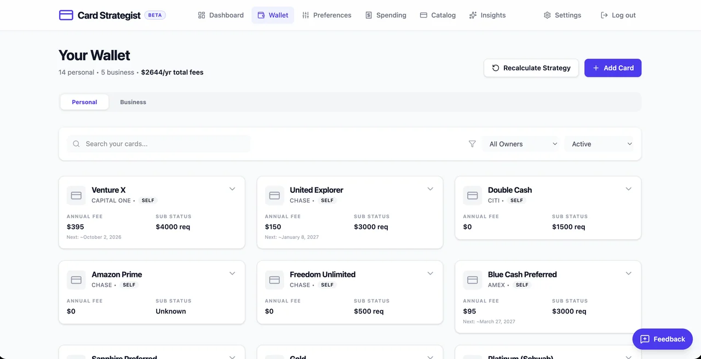The image size is (701, 359).
Task: Click the $1500 req SUB status
Action: coord(568,227)
